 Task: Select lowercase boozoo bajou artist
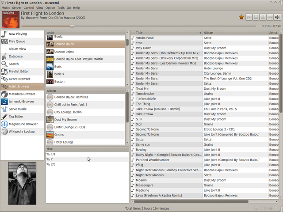85,52
